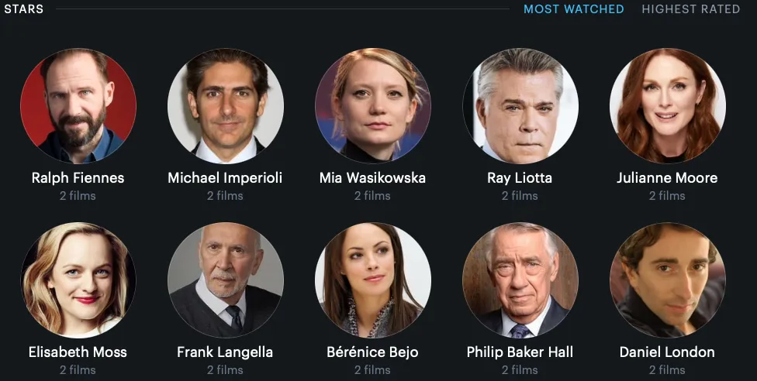Click the Frank Langella name link
This screenshot has height=381, width=757.
(x=225, y=352)
